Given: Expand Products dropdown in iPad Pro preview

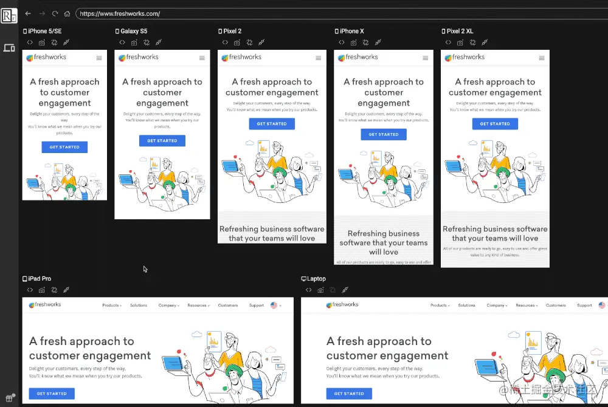Looking at the screenshot, I should (112, 306).
